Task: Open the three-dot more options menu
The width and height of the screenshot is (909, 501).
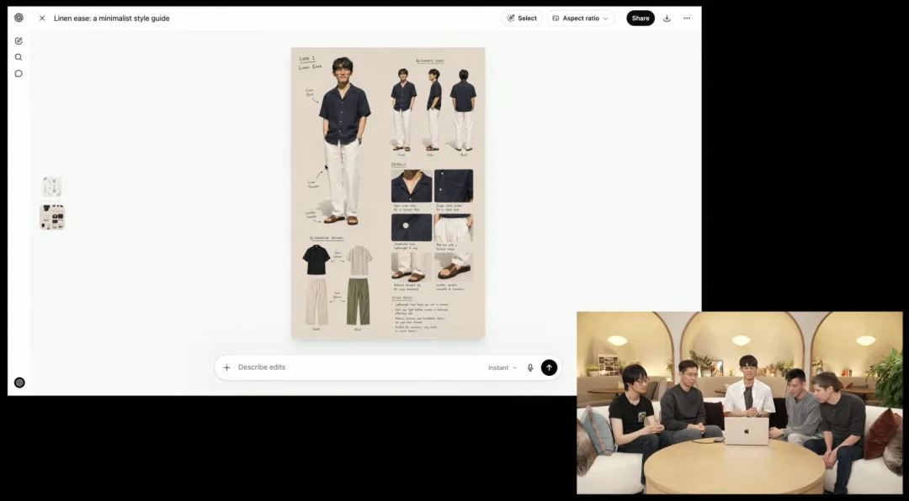Action: pyautogui.click(x=687, y=18)
